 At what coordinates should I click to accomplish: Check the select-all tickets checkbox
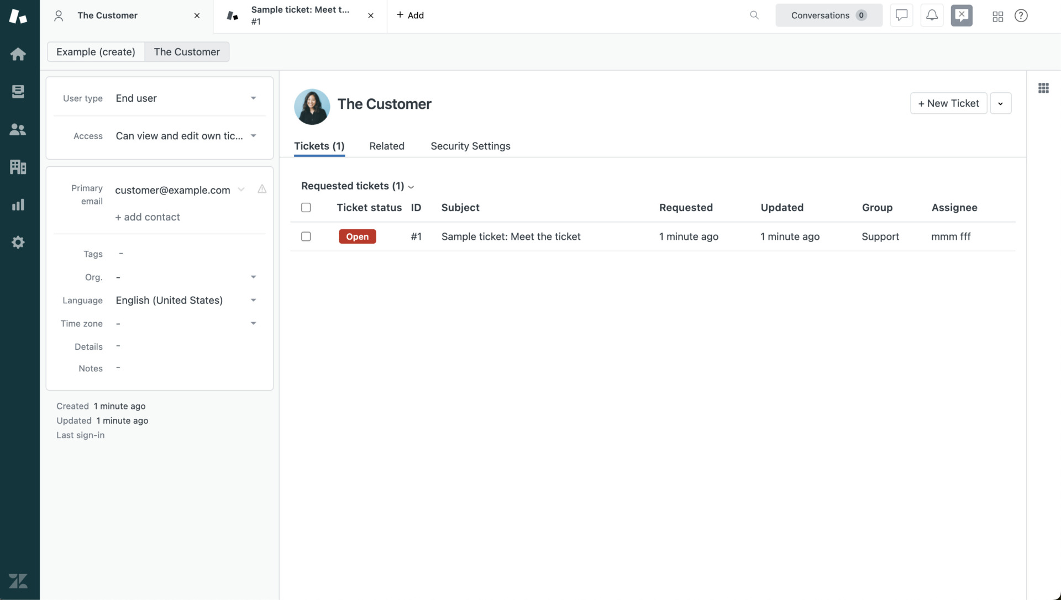pyautogui.click(x=306, y=207)
